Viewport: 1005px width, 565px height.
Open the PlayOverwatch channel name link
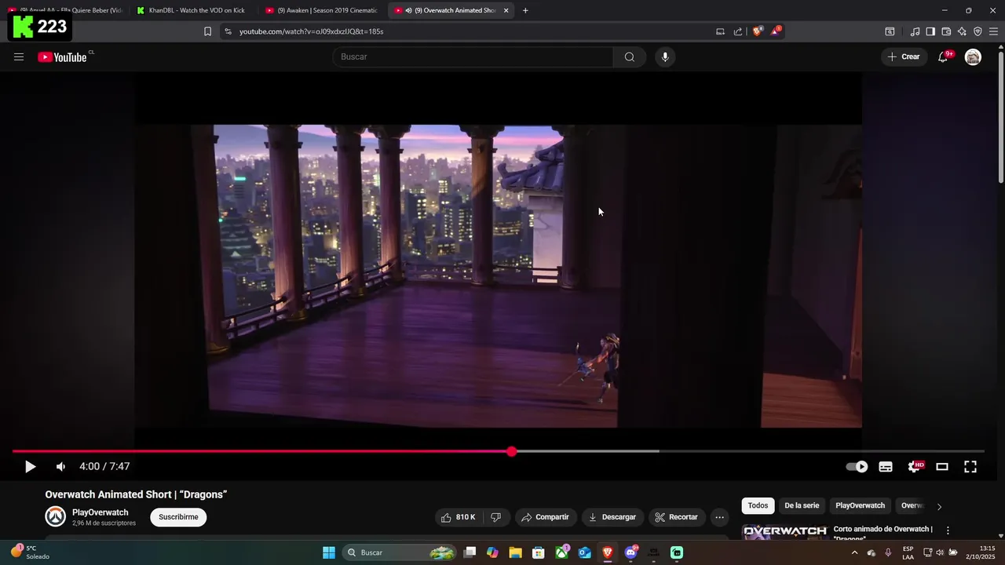[100, 512]
